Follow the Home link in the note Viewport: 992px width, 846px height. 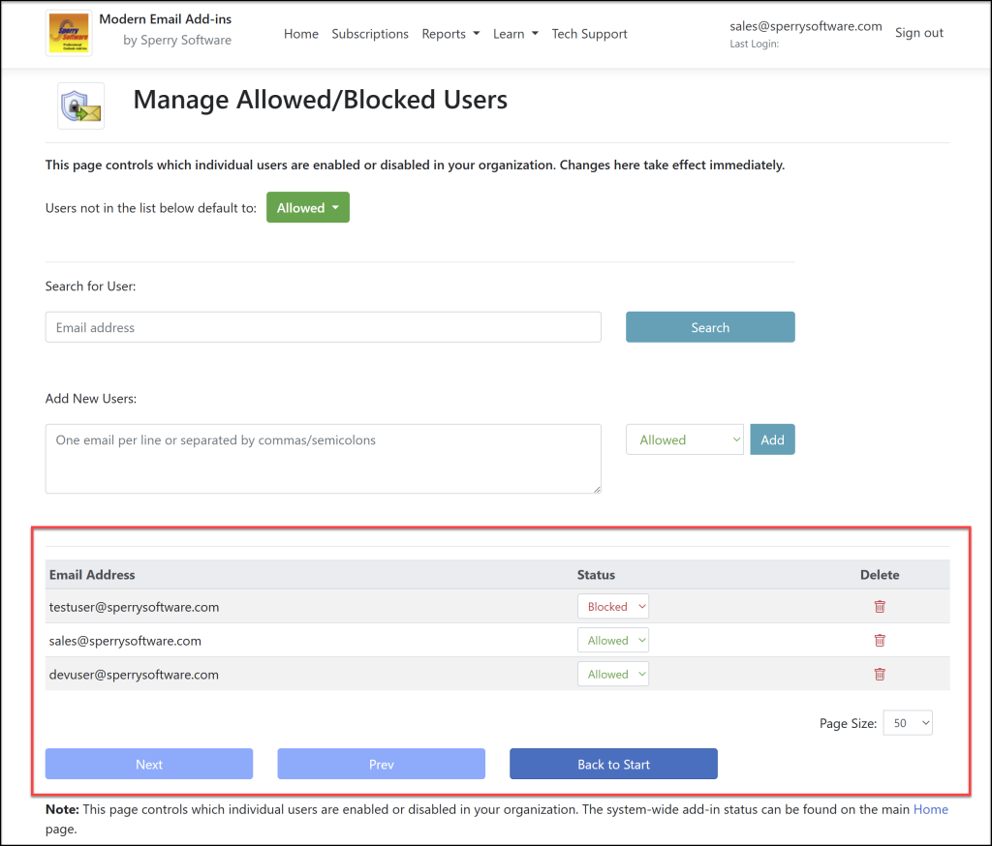coord(930,809)
